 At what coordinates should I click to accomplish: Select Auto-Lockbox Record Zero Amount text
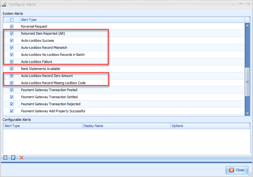[x=47, y=76]
